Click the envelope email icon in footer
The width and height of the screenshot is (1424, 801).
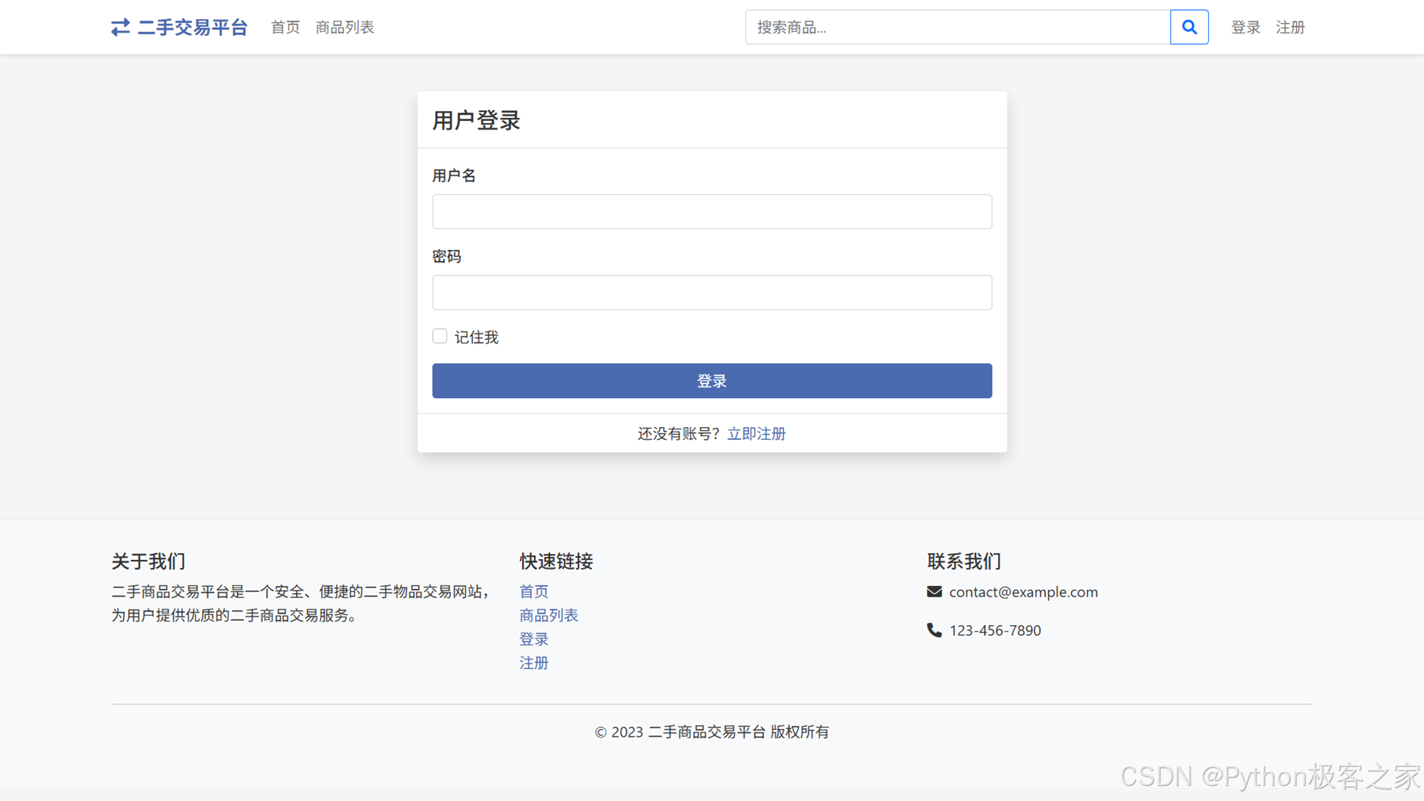tap(934, 592)
